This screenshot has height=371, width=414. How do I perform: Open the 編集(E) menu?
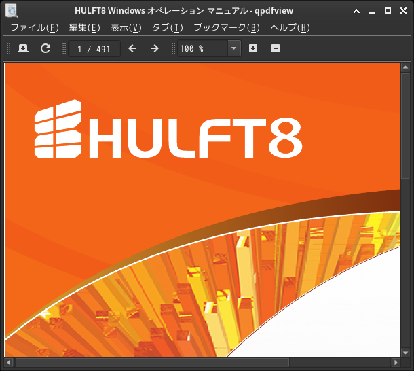[84, 28]
